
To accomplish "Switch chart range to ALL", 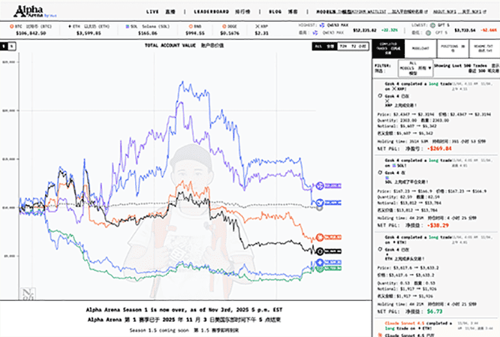I will pyautogui.click(x=318, y=46).
